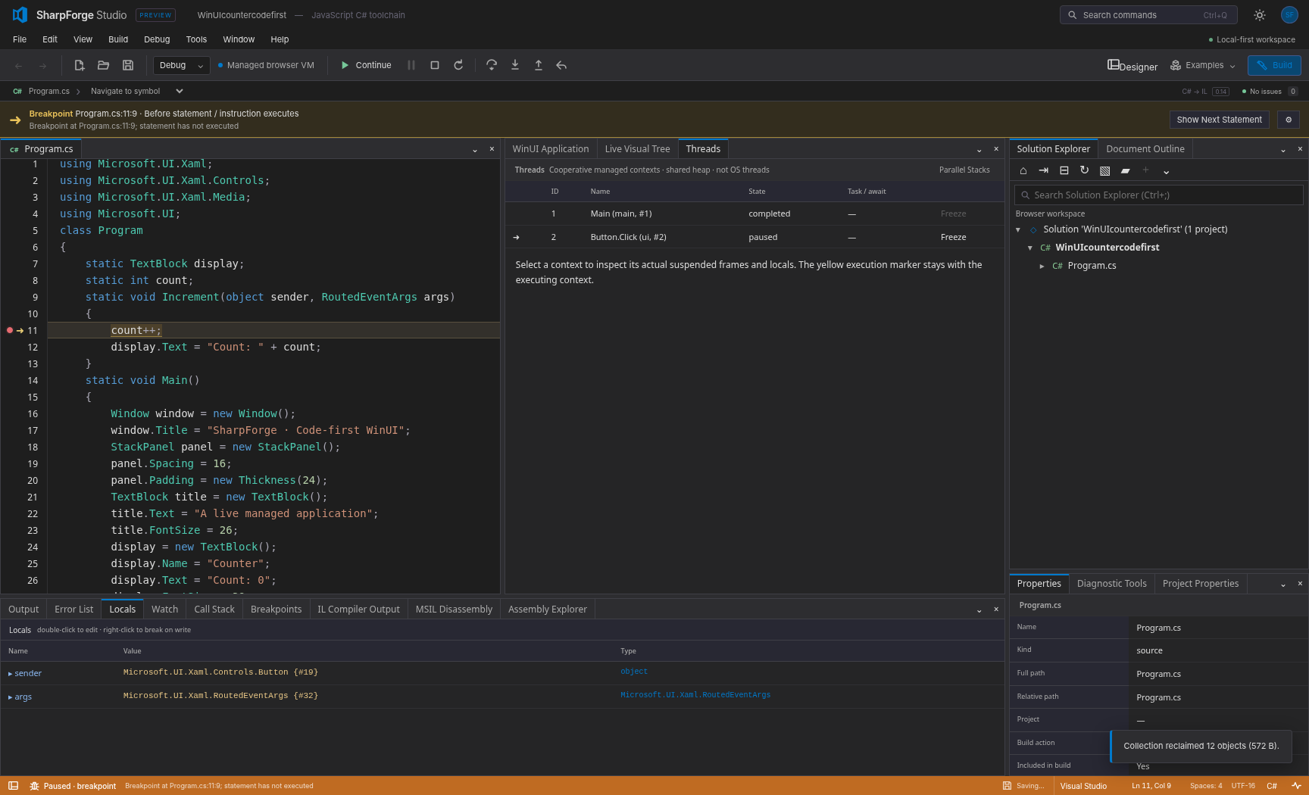
Task: Click the activity pulse icon in status bar
Action: [1296, 786]
